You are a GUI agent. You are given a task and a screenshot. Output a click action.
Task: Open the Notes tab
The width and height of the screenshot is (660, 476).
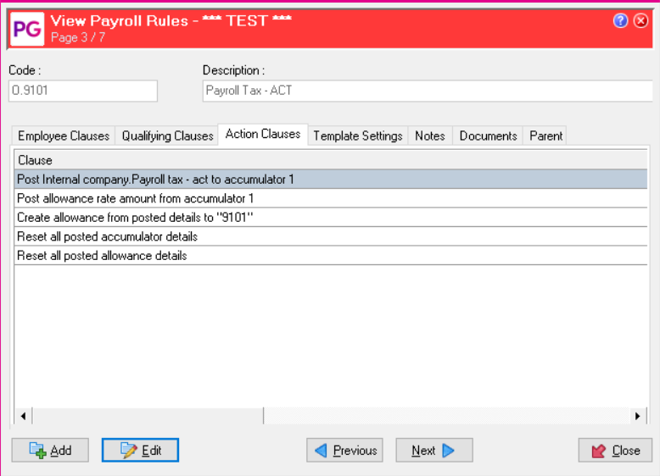point(430,136)
